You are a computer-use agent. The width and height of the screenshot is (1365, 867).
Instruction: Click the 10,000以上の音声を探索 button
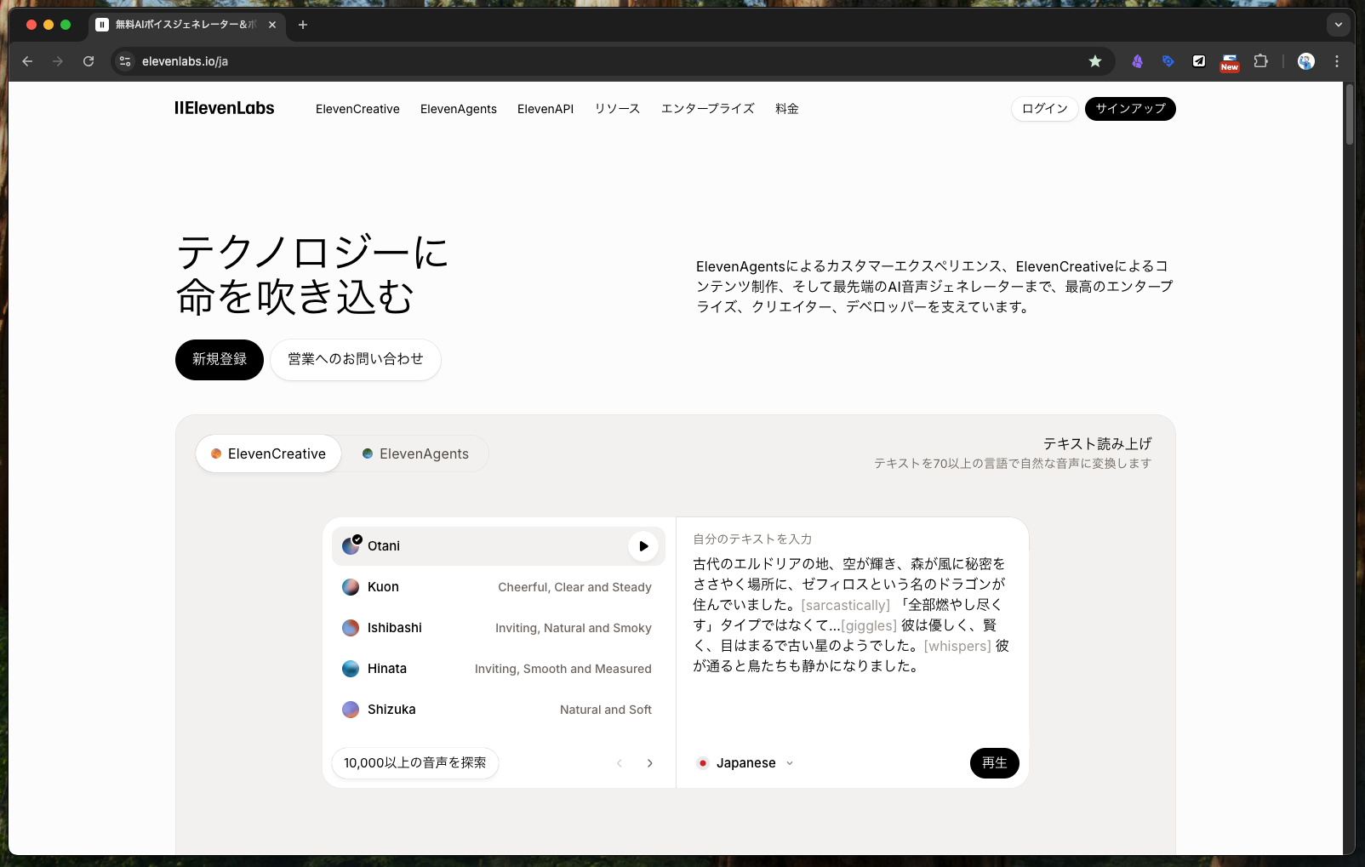click(414, 763)
